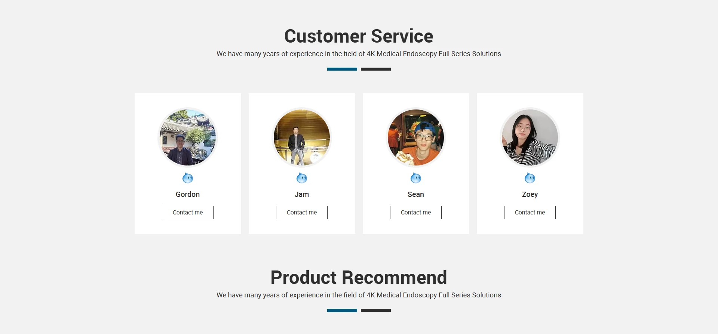This screenshot has height=334, width=718.
Task: Click dark bar under Product Recommend
Action: (x=376, y=310)
